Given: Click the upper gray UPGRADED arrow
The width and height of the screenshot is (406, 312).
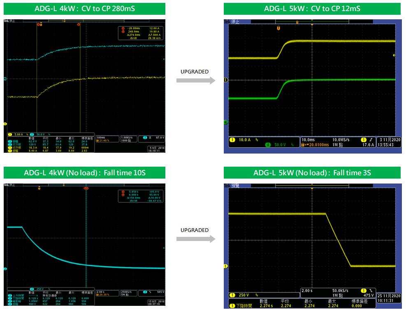Looking at the screenshot, I should [195, 80].
